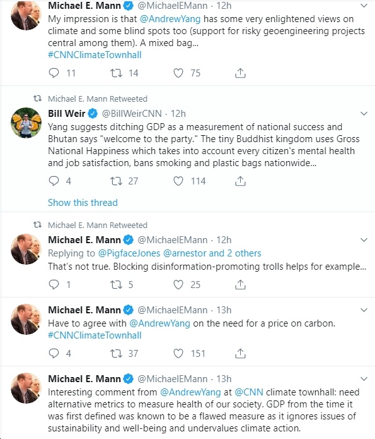
Task: Open caret menu on the Pigfacejones reply tweet
Action: [364, 240]
